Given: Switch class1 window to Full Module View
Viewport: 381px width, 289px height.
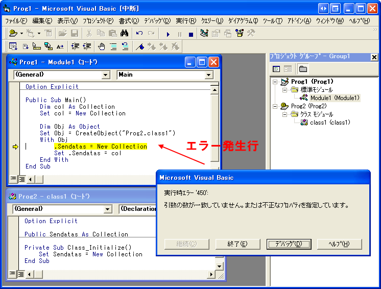Looking at the screenshot, I should (21, 274).
